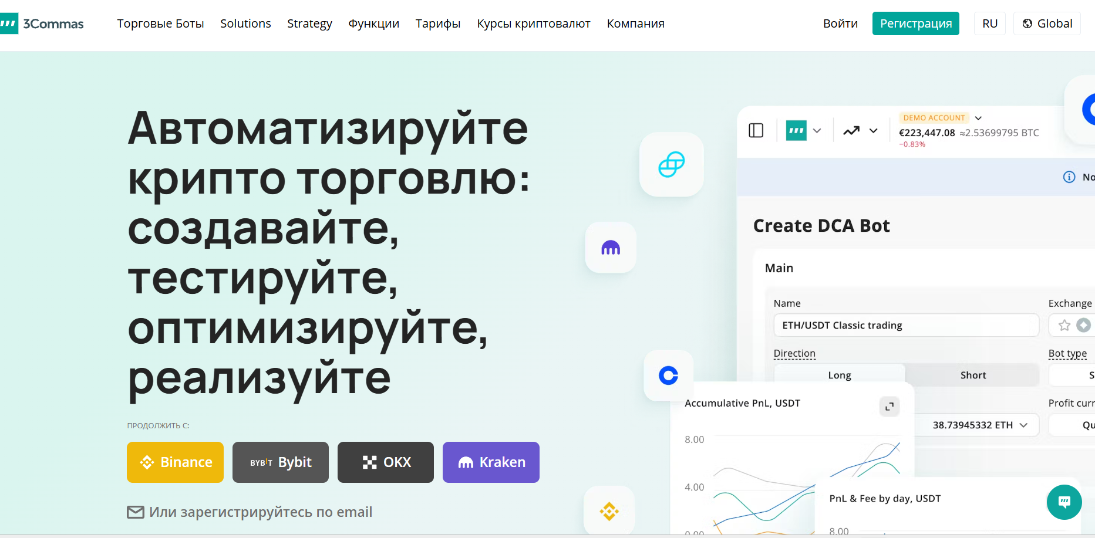Star the exchange as favorite
The image size is (1095, 538).
pyautogui.click(x=1064, y=325)
